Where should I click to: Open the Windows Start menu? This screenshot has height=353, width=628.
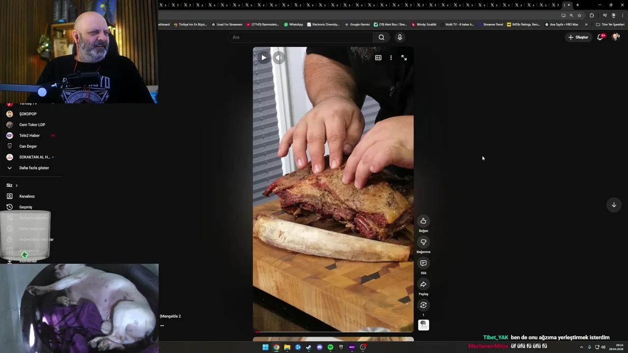pyautogui.click(x=265, y=347)
